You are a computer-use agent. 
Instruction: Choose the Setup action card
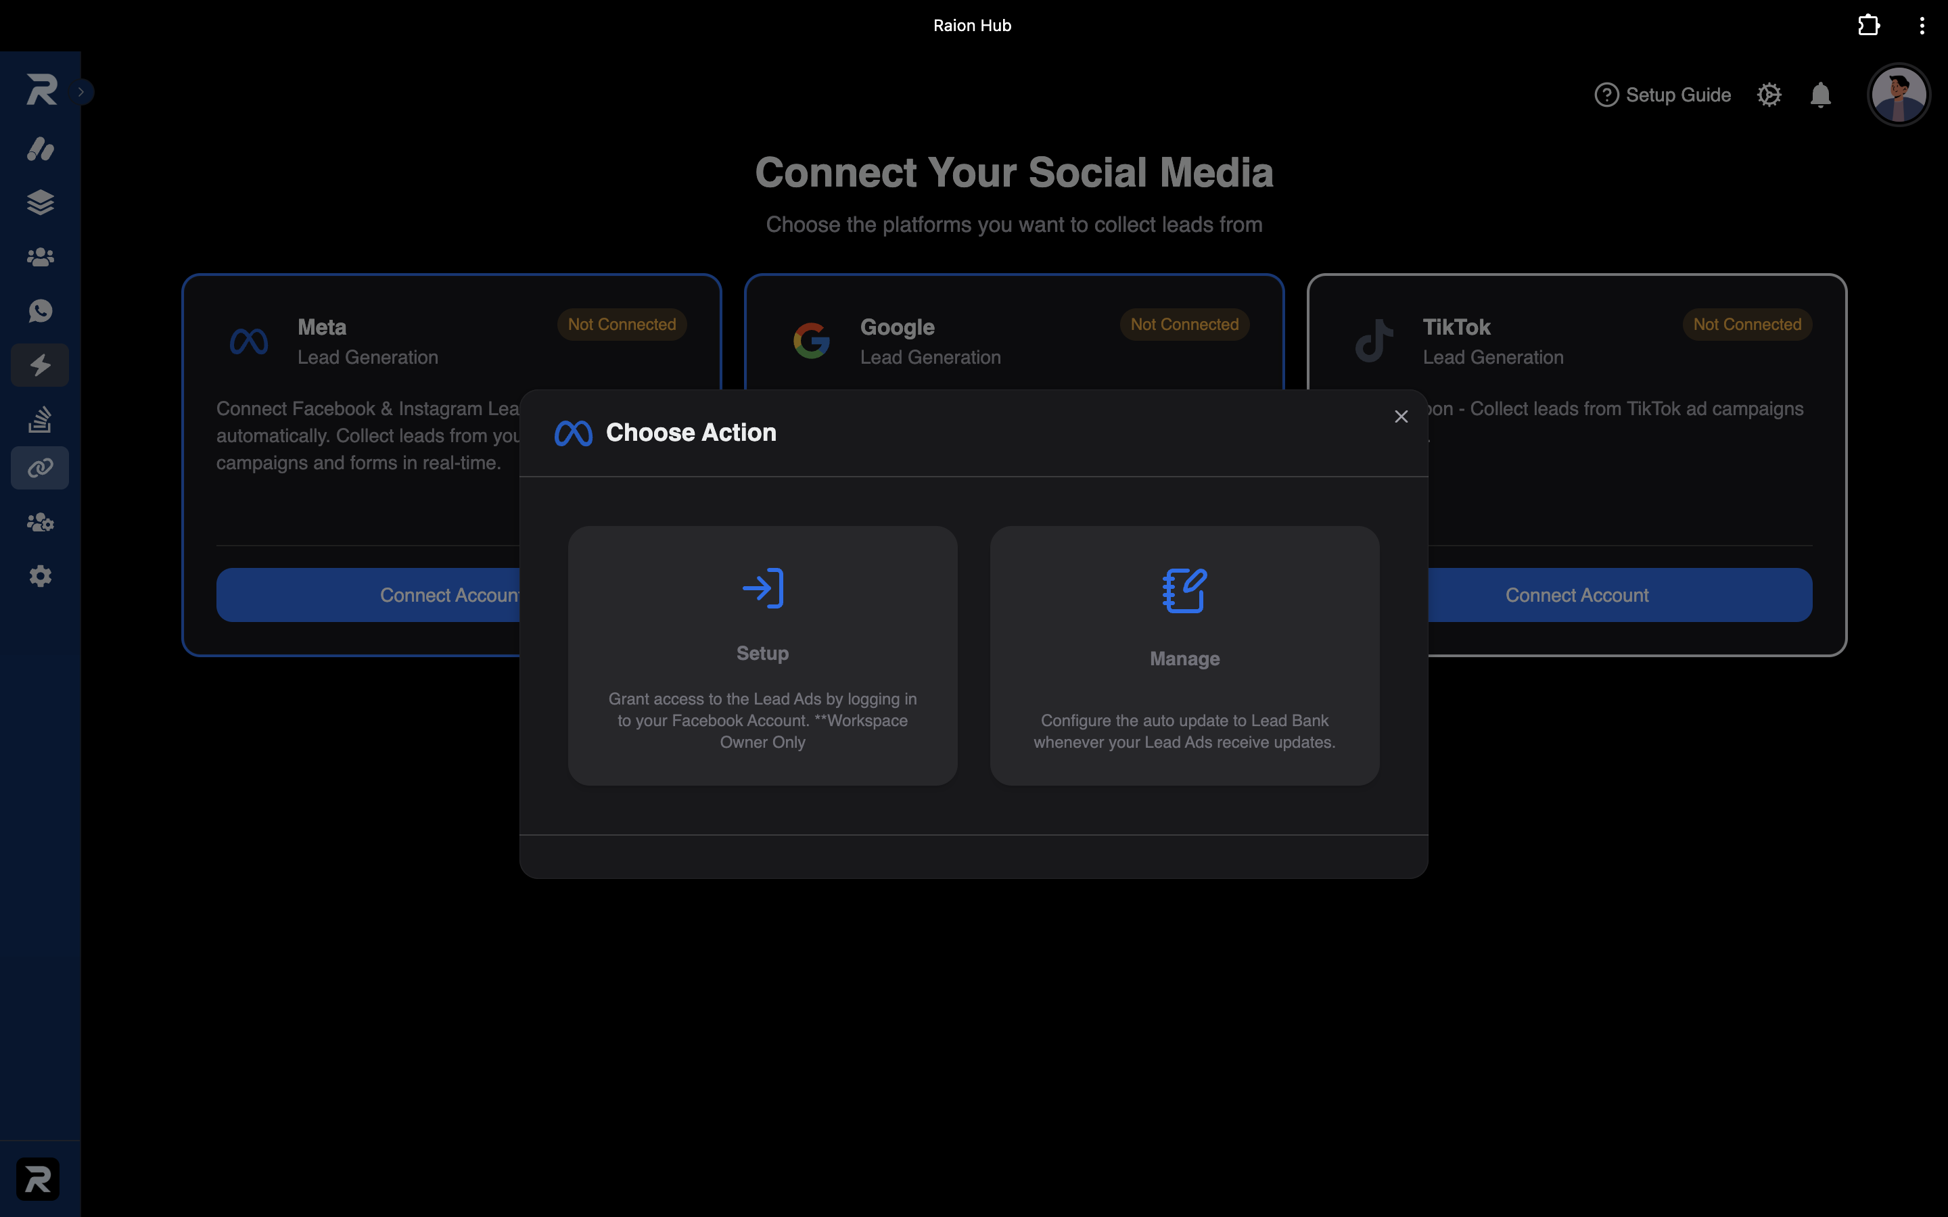pos(762,655)
